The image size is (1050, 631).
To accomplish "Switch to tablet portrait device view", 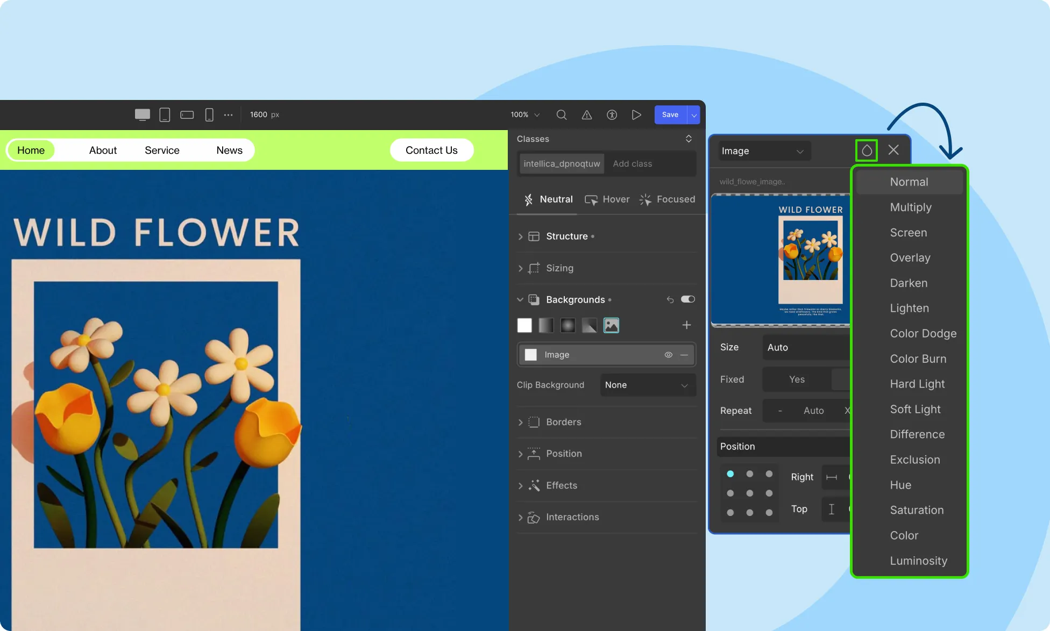I will coord(165,114).
